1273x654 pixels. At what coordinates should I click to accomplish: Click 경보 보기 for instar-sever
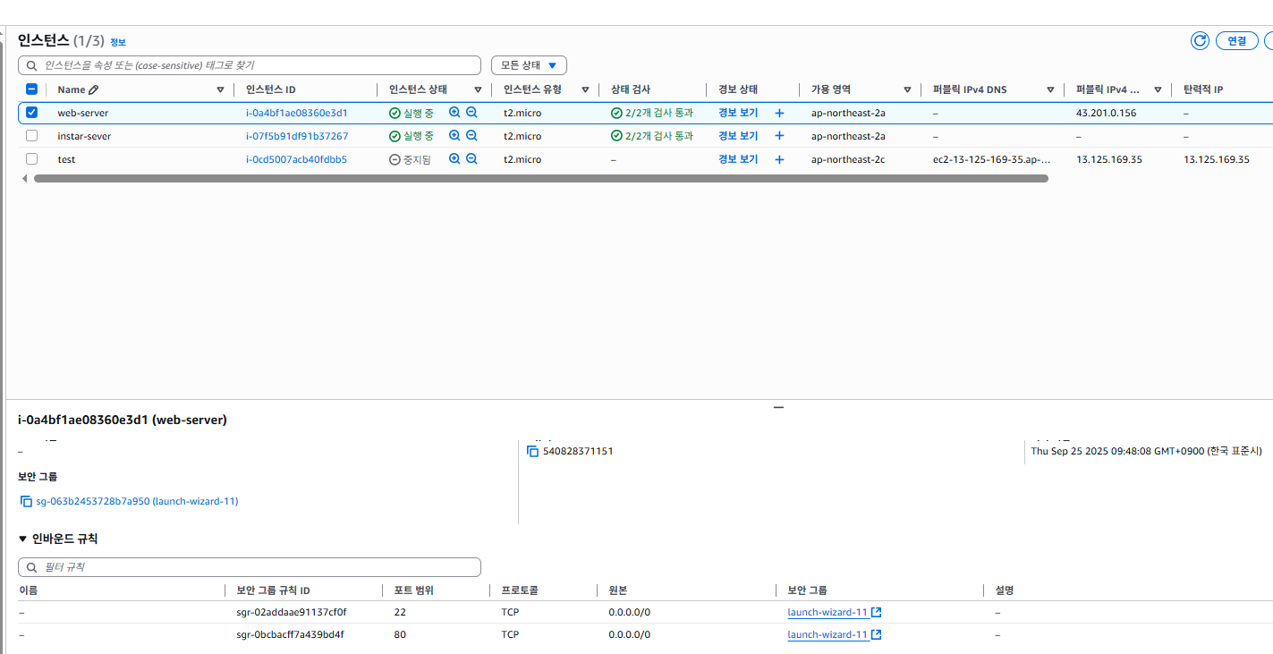[x=738, y=136]
